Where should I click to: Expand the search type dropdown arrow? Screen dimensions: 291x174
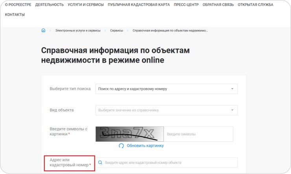[232, 89]
